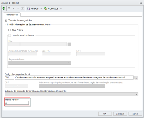144x118 pixels.
Task: Click the Contribuinte individual description field
Action: coord(74,77)
